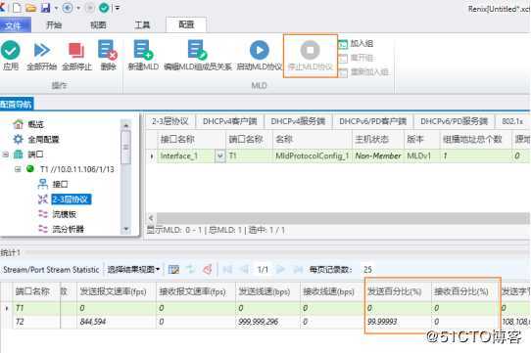
Task: Click the Leave Group (离开组) icon
Action: point(343,58)
